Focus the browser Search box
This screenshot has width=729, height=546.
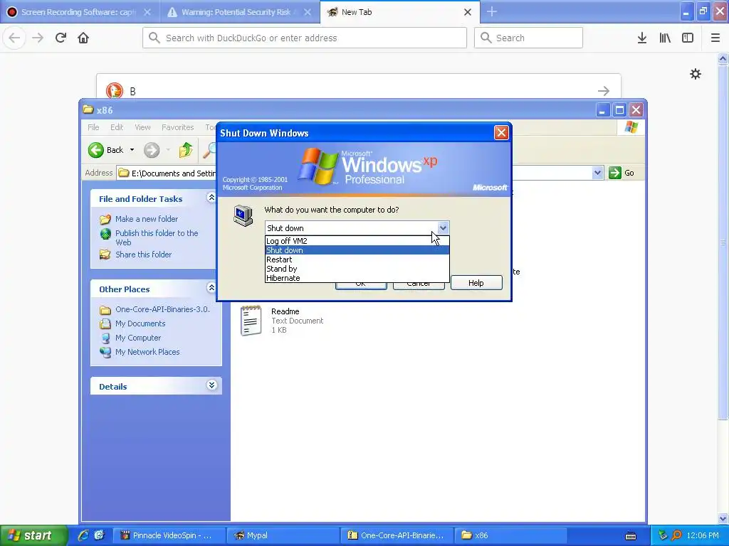pos(528,38)
